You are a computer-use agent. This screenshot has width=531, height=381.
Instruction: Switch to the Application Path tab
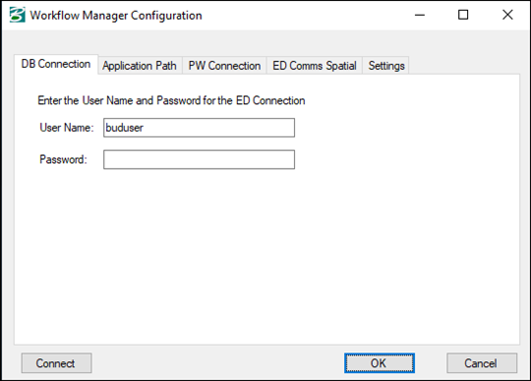point(140,66)
